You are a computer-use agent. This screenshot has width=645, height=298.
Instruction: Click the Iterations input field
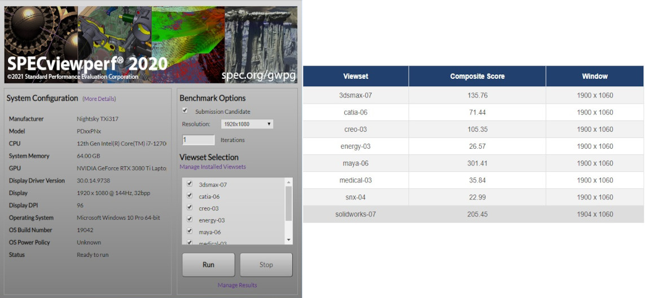(199, 140)
